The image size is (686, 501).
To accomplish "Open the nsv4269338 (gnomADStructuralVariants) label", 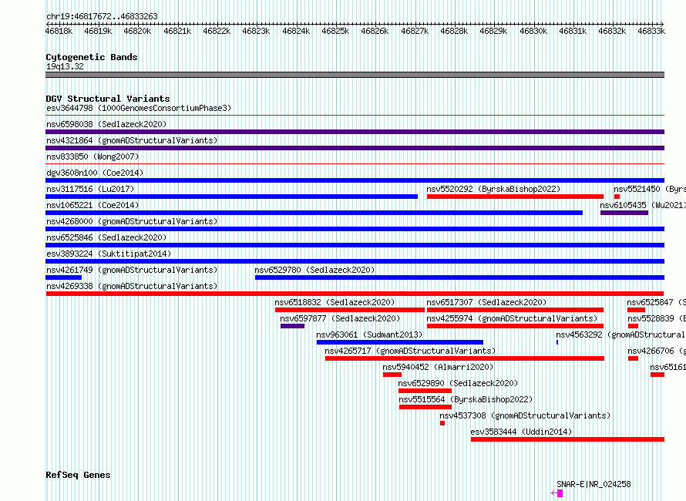I will [x=132, y=286].
